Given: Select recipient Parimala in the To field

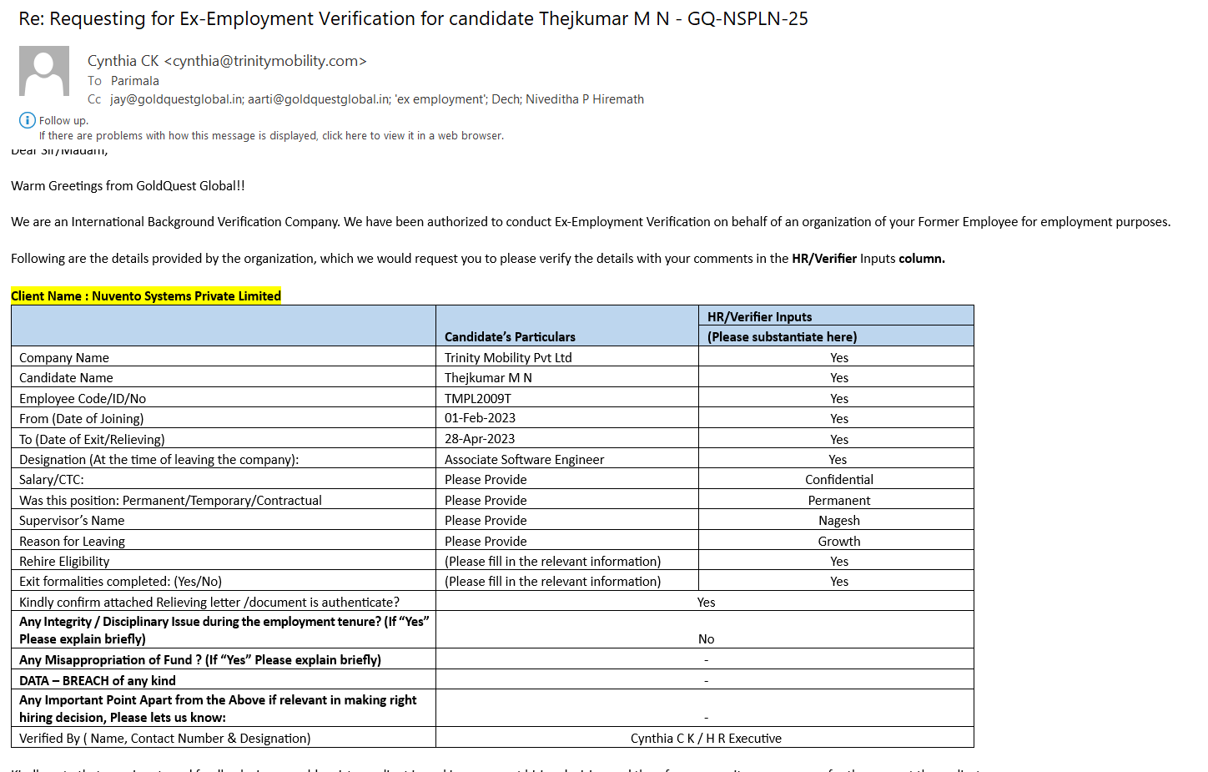Looking at the screenshot, I should 134,81.
